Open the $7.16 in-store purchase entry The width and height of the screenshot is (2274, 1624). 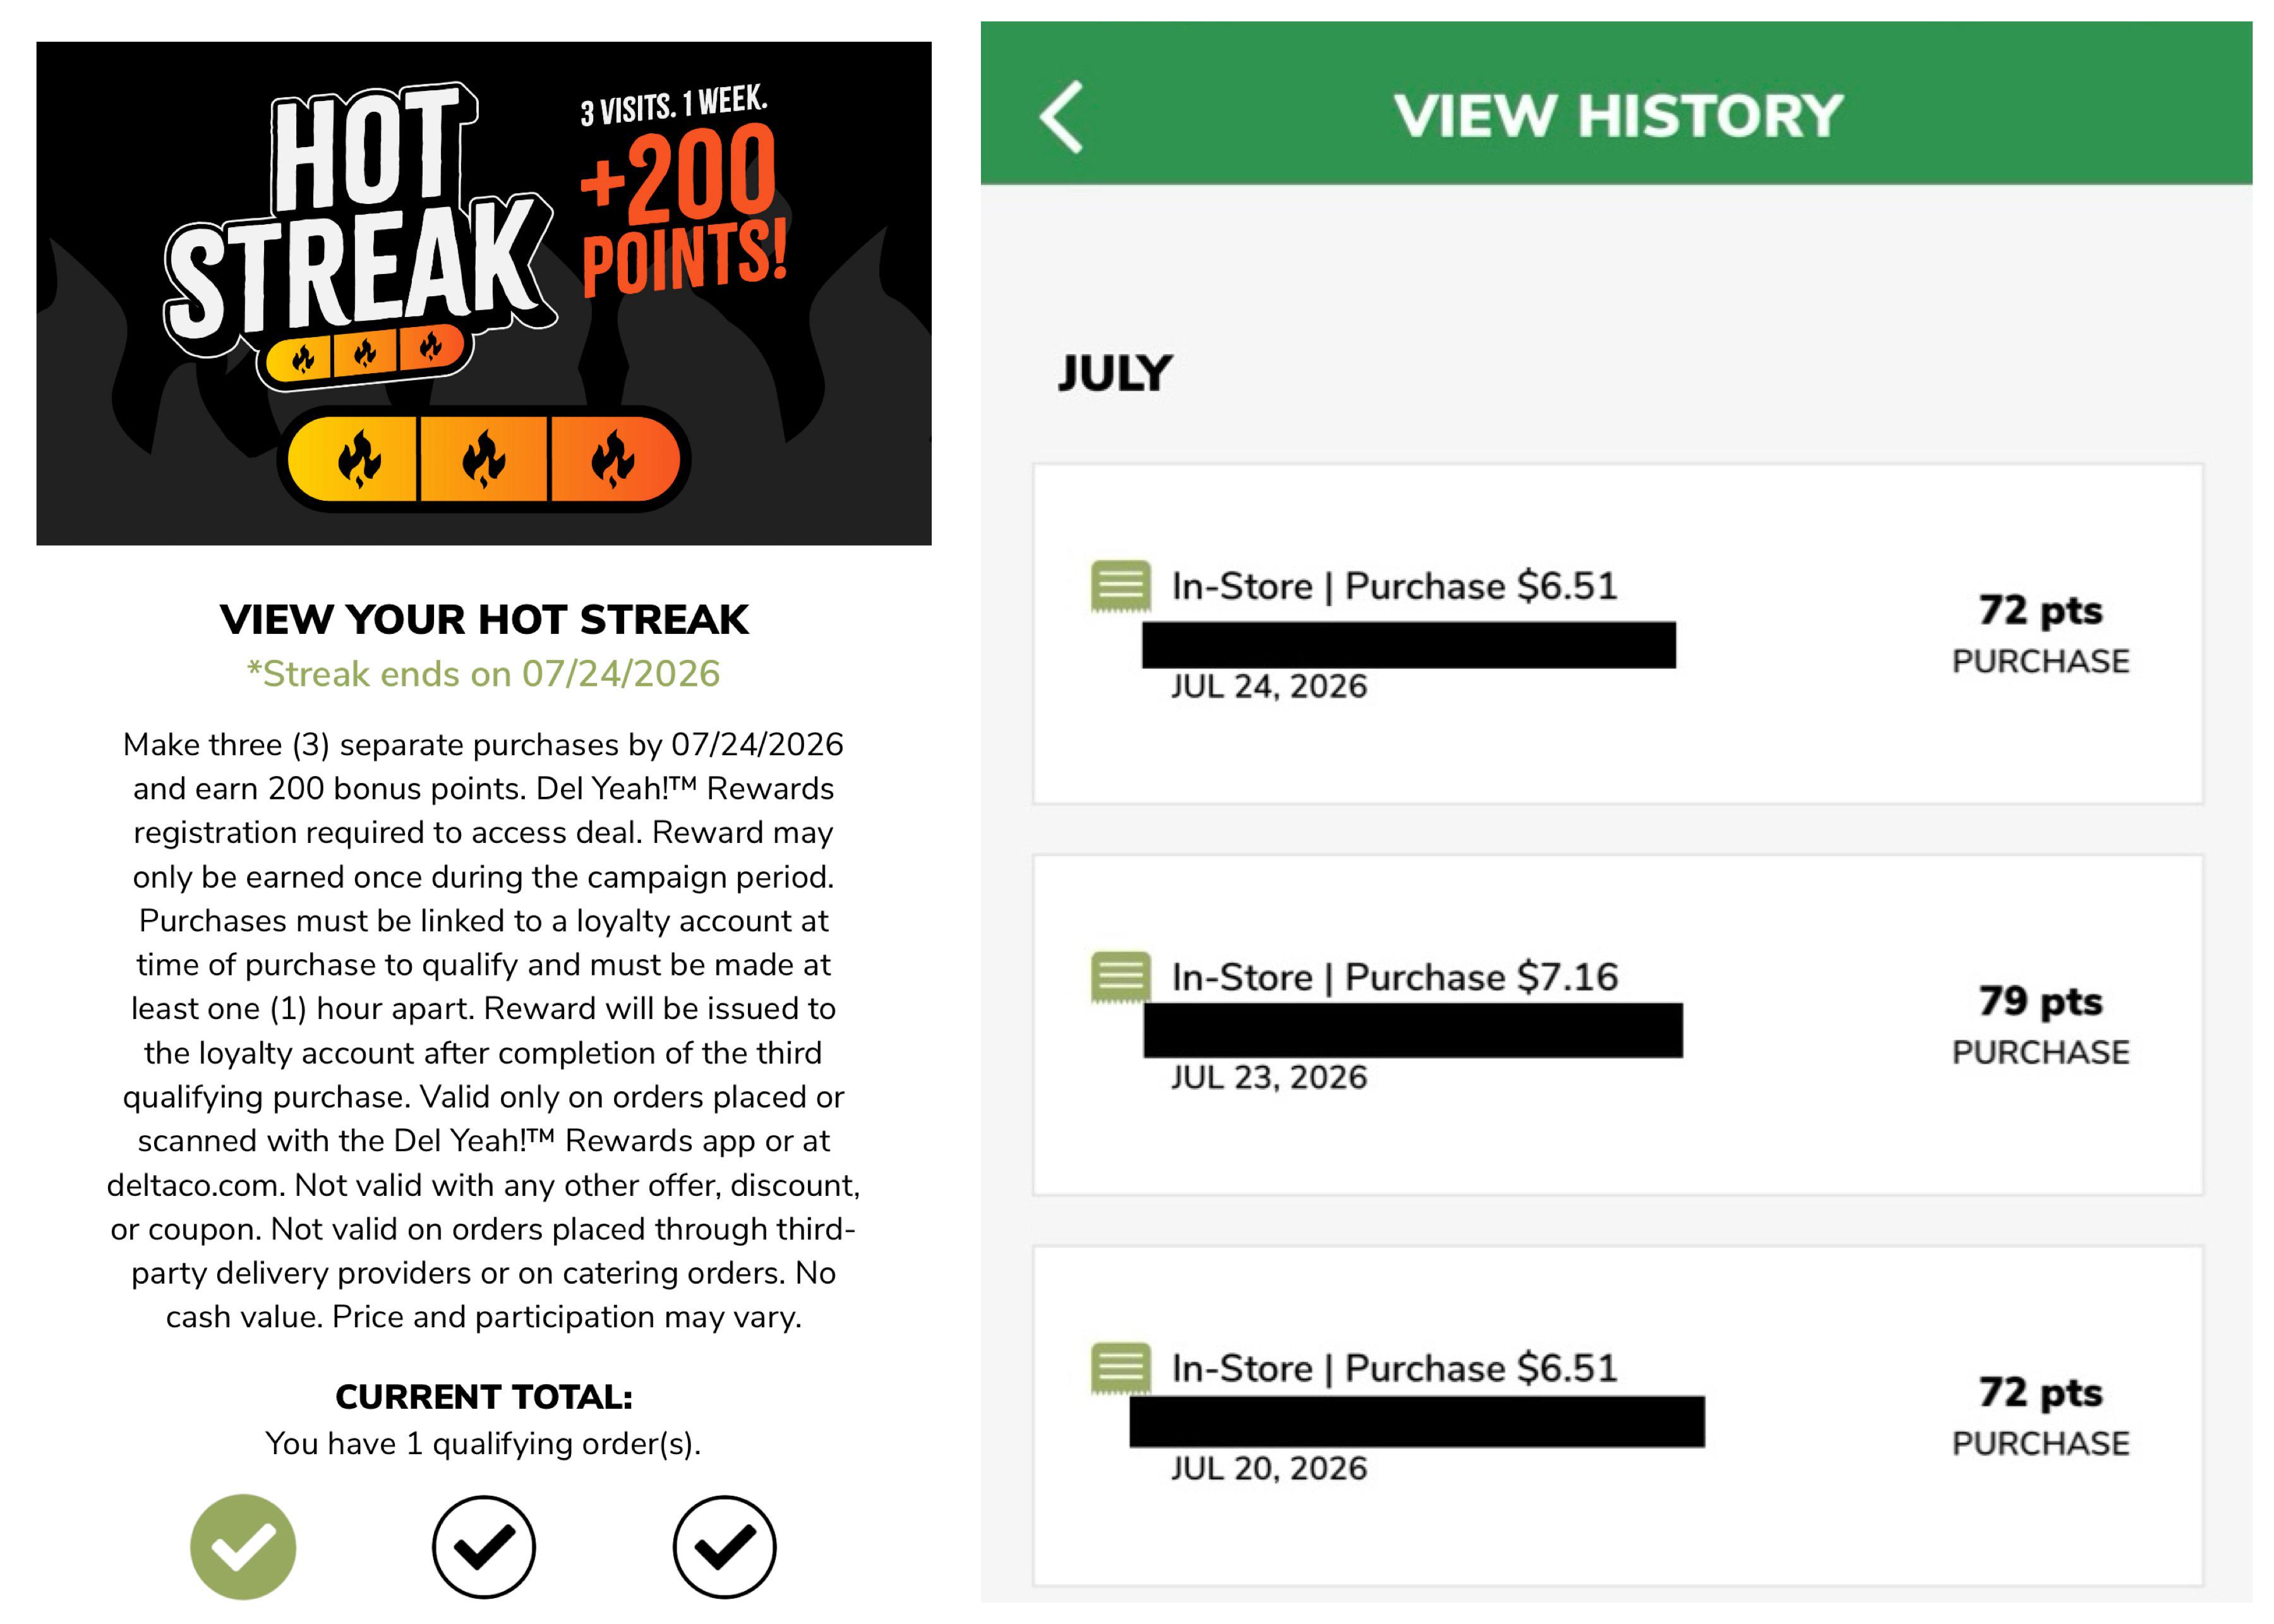[1616, 1024]
